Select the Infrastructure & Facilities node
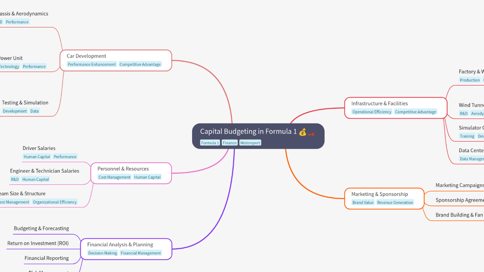 (x=396, y=108)
